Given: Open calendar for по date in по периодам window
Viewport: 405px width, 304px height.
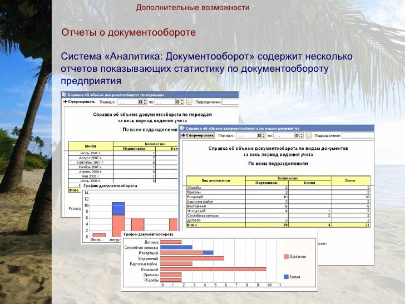Looking at the screenshot, I should (177, 102).
